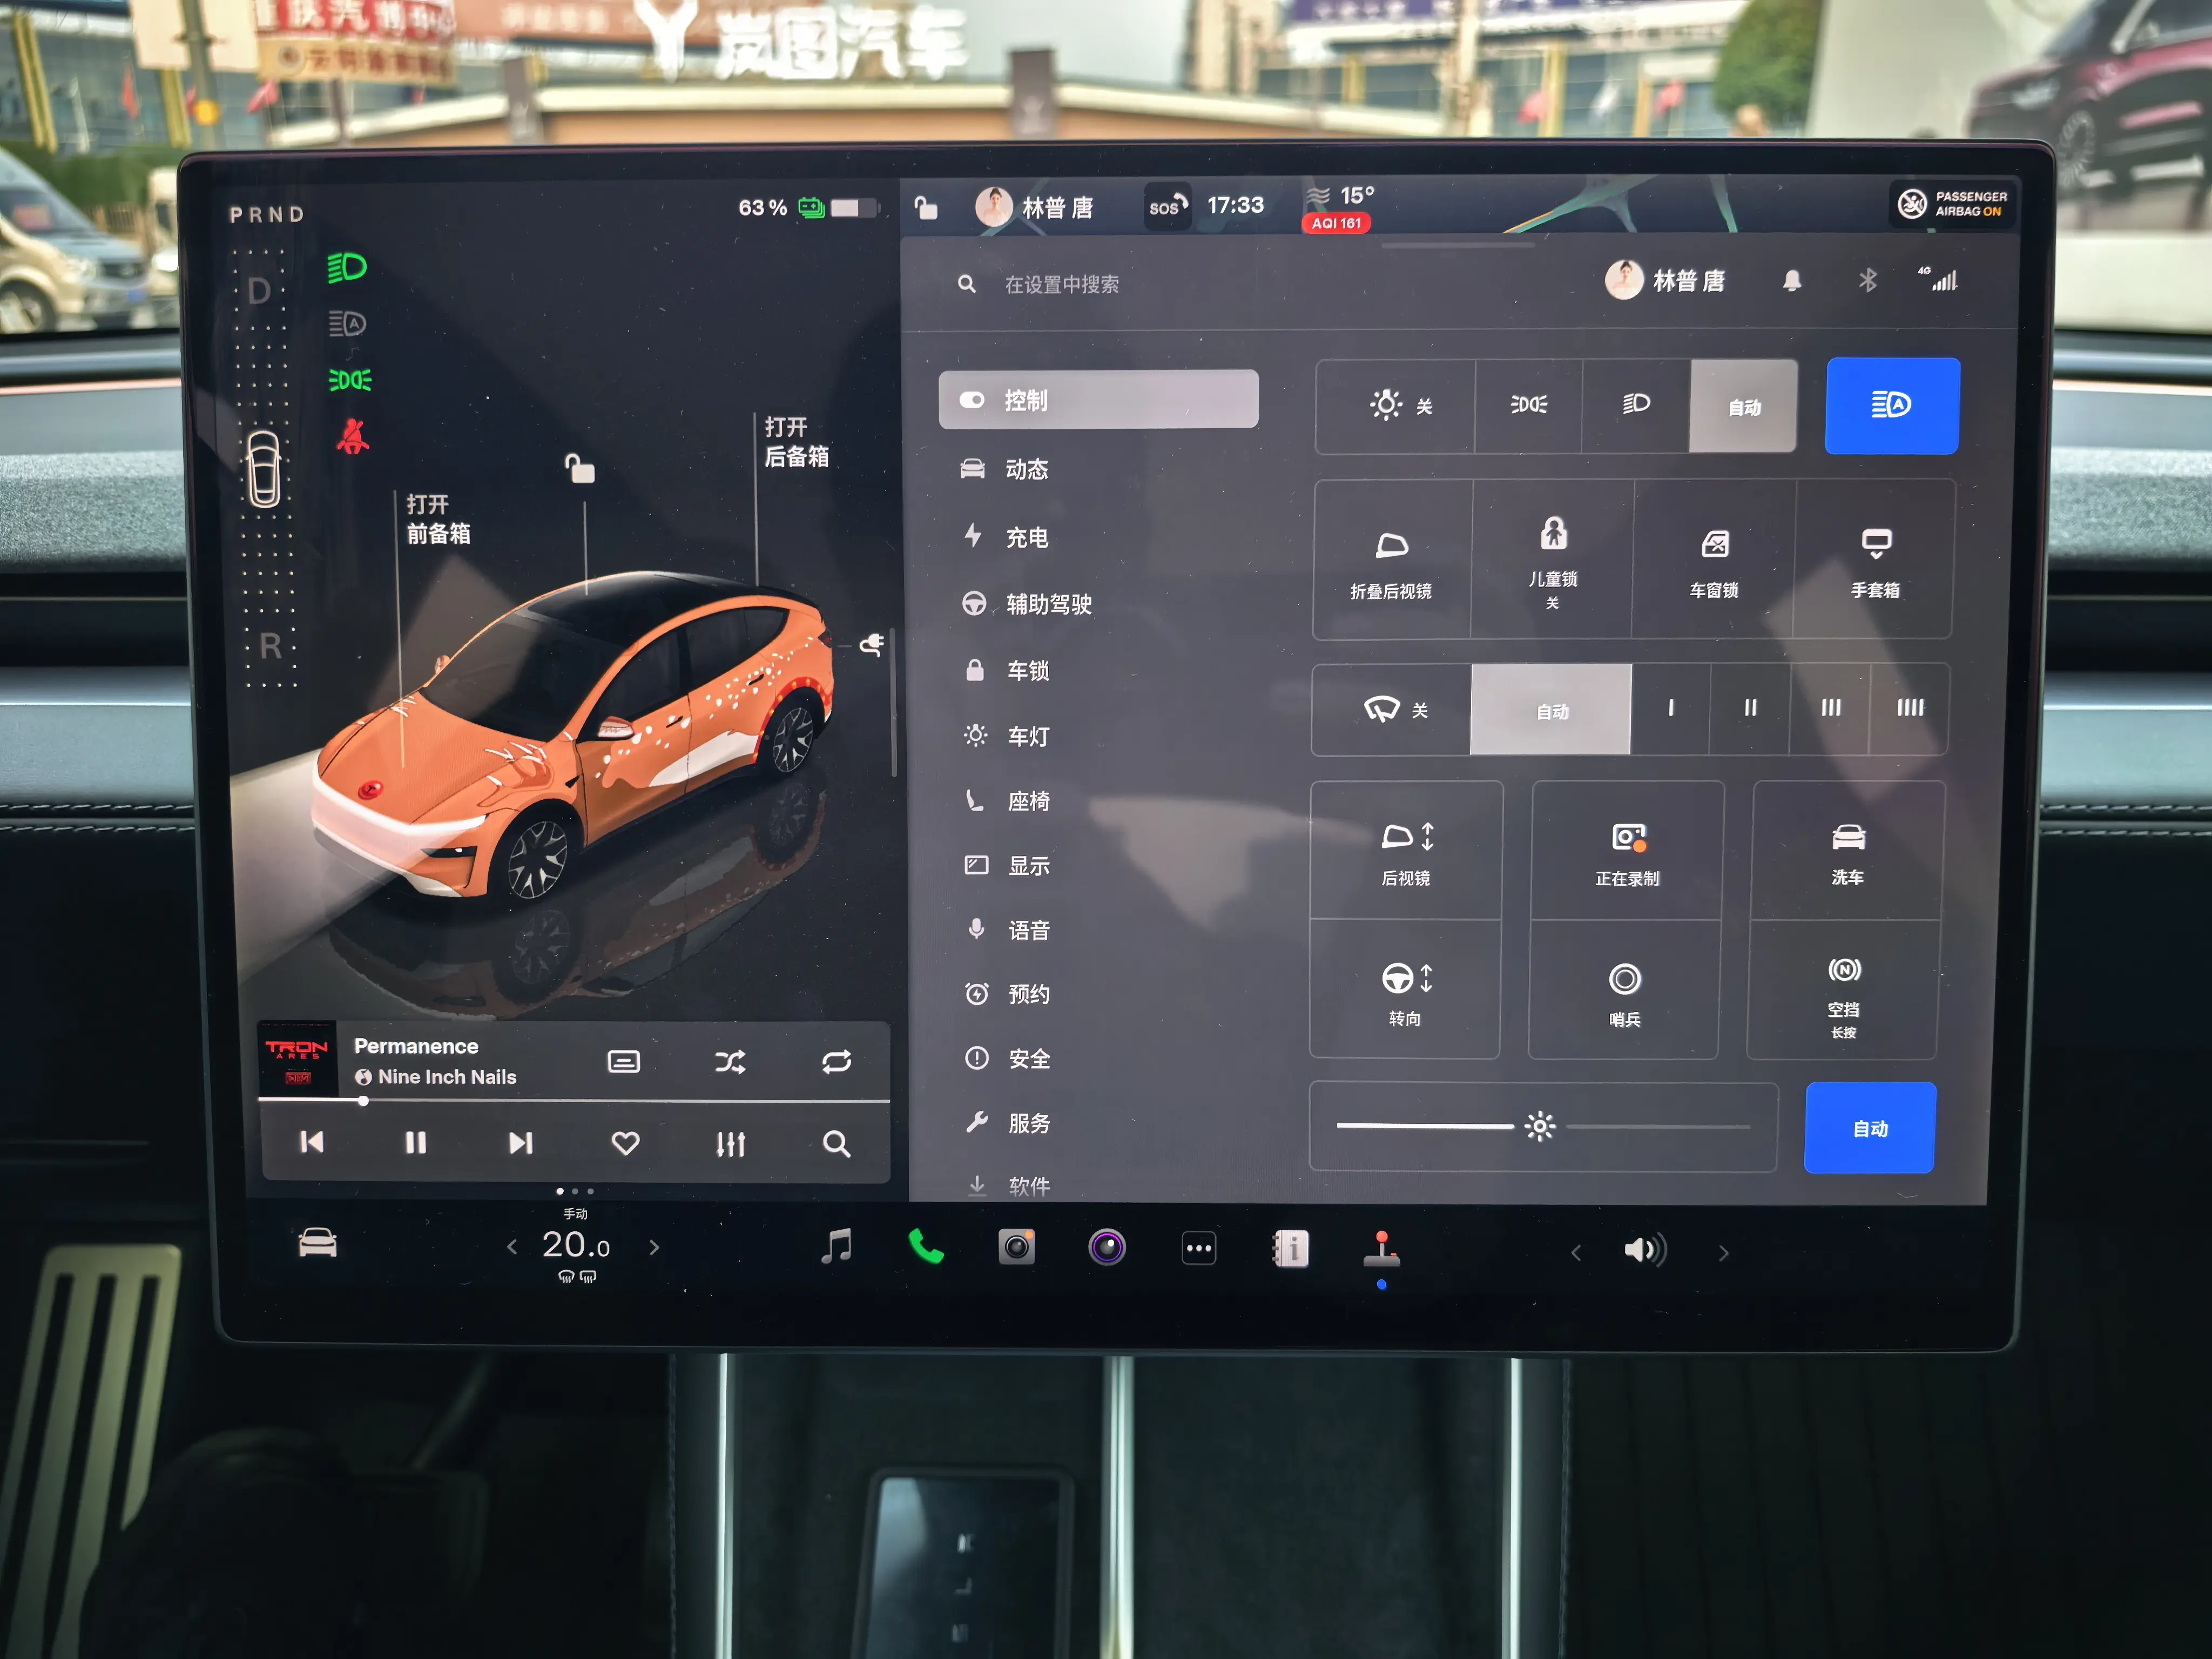Toggle the blue auto high beam button
Image resolution: width=2212 pixels, height=1659 pixels.
click(x=1891, y=406)
